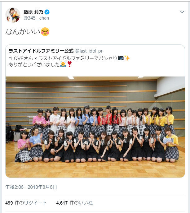Click the red heart exclamation emoji
This screenshot has height=213, width=190.
(x=69, y=64)
